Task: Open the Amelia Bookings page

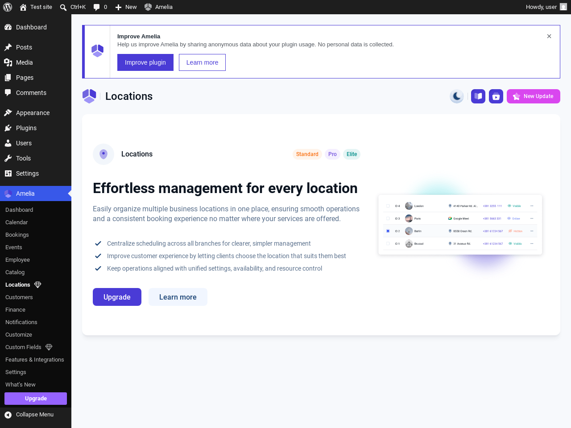Action: 36,235
